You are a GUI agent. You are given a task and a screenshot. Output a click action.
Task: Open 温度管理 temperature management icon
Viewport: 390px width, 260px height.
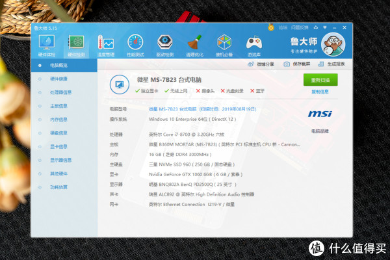point(106,45)
